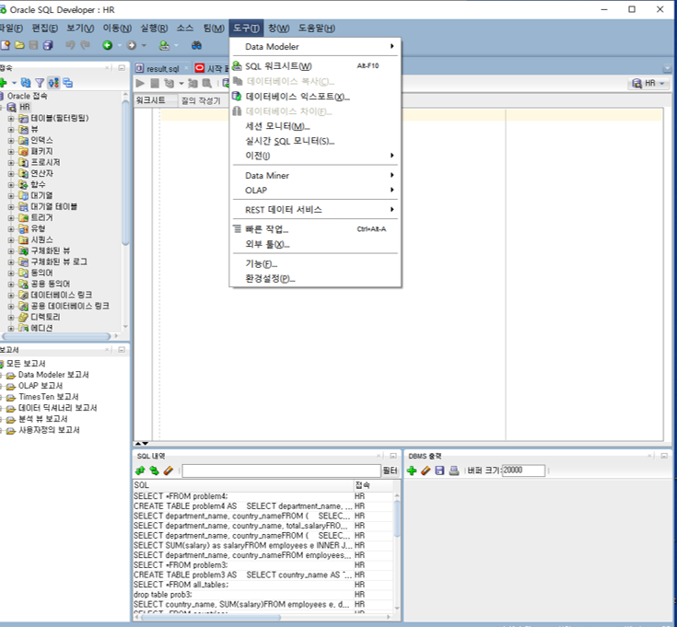The width and height of the screenshot is (677, 627).
Task: Click the Save icon in DBMS output panel
Action: [x=439, y=470]
